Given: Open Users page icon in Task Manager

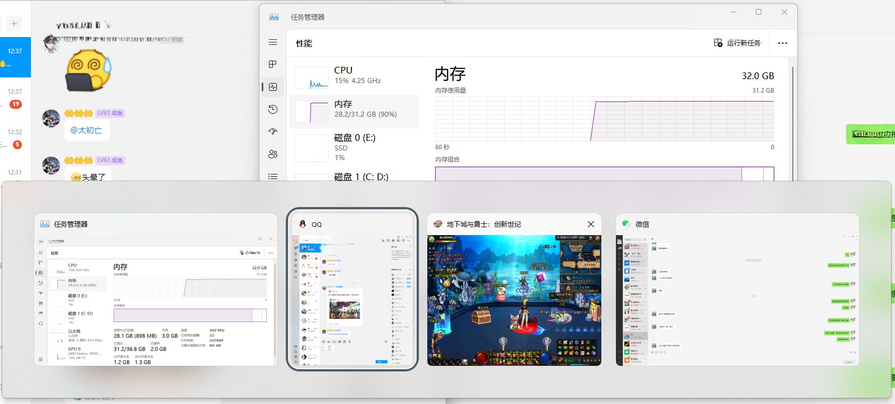Looking at the screenshot, I should 273,154.
